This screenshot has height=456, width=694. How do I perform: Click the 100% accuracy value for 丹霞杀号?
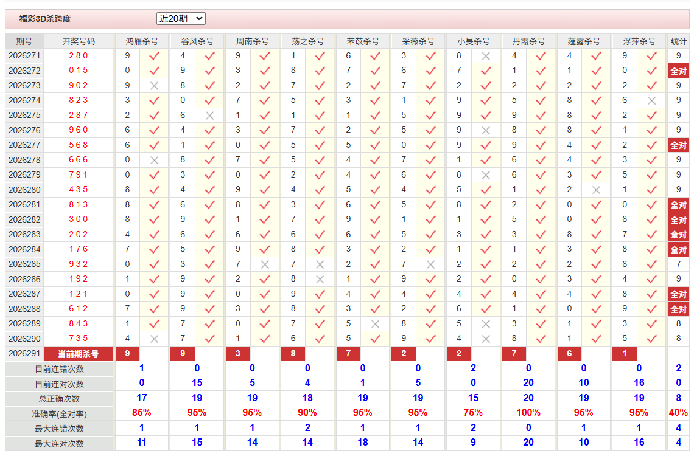coord(528,413)
